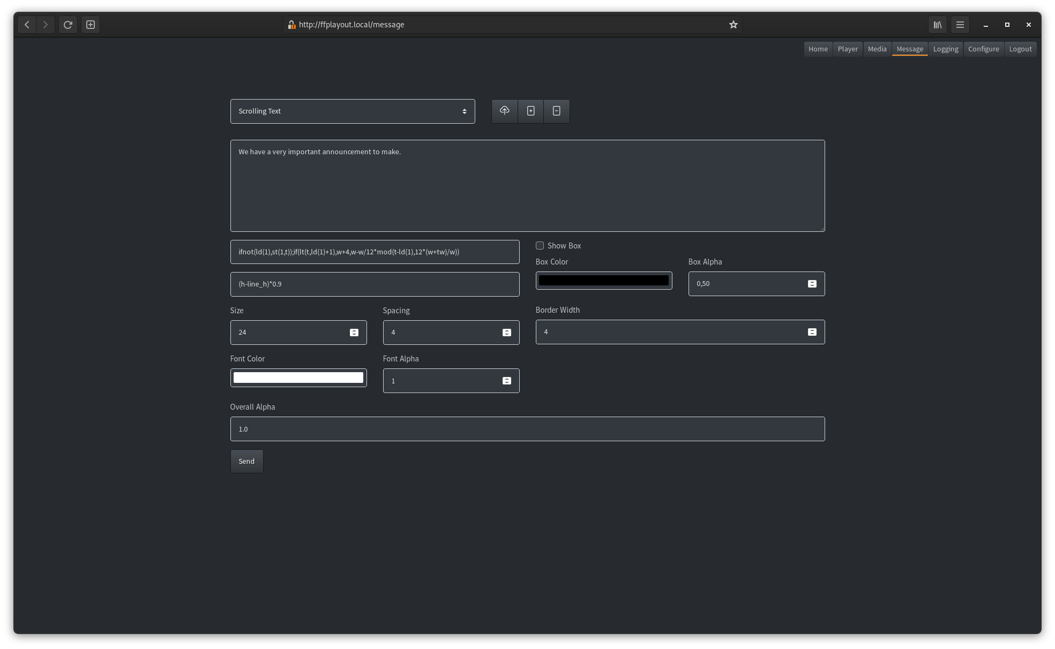1055x649 pixels.
Task: Click the Overall Alpha input field
Action: pos(528,429)
